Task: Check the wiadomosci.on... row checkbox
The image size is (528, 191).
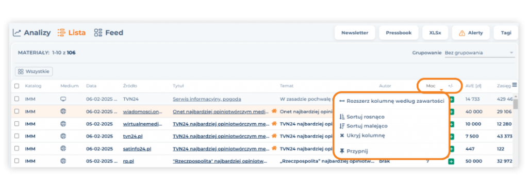Action: pyautogui.click(x=17, y=111)
